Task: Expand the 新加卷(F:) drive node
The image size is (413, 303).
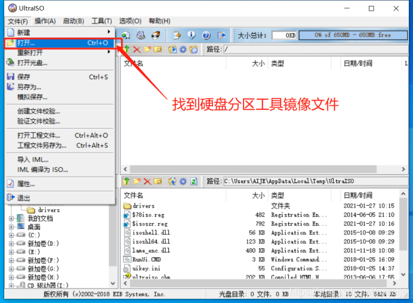Action: [x=11, y=261]
